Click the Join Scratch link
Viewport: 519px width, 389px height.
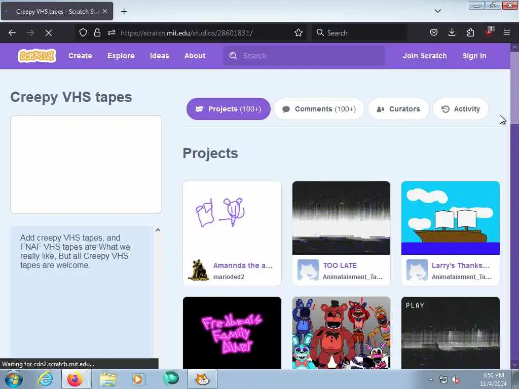point(425,56)
